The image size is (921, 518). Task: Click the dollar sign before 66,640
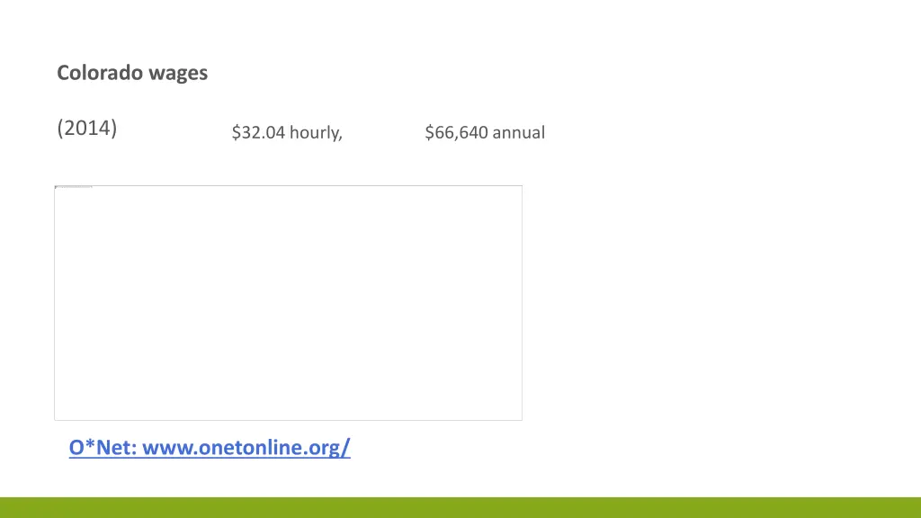point(430,133)
